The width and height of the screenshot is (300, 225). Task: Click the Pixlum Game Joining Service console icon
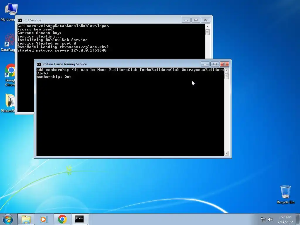(39, 64)
